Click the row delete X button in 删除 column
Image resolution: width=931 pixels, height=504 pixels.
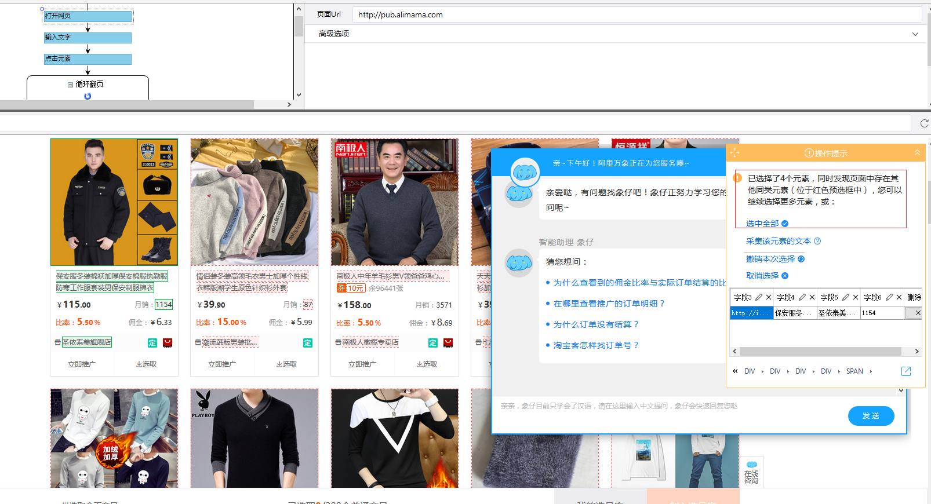[x=914, y=313]
